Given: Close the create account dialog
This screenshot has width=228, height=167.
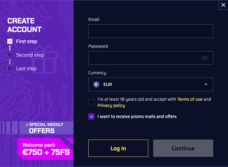Looking at the screenshot, I should coord(223,5).
